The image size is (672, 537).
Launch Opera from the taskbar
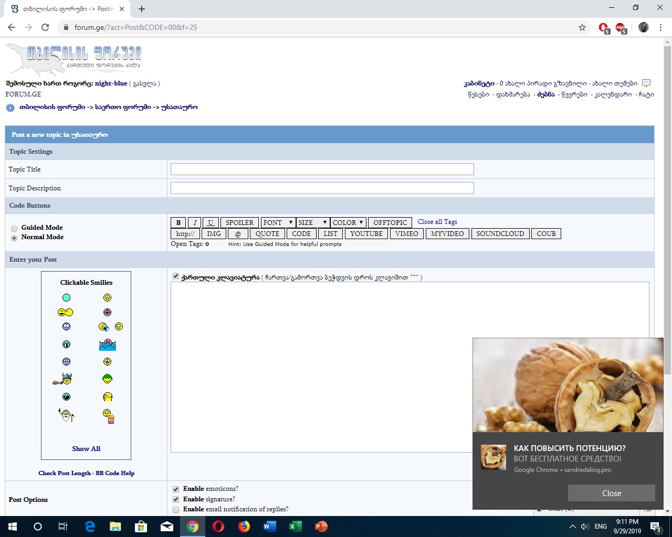[218, 527]
